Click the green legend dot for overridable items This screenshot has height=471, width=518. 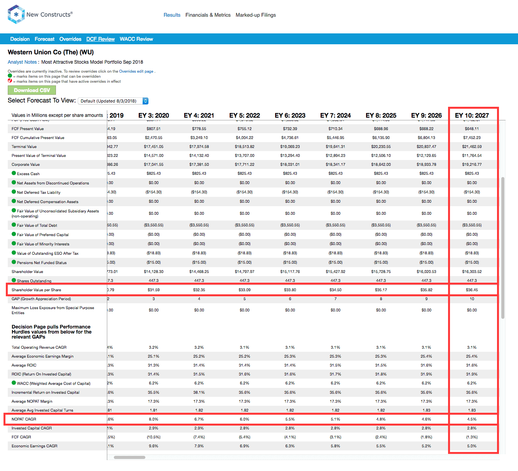(10, 76)
